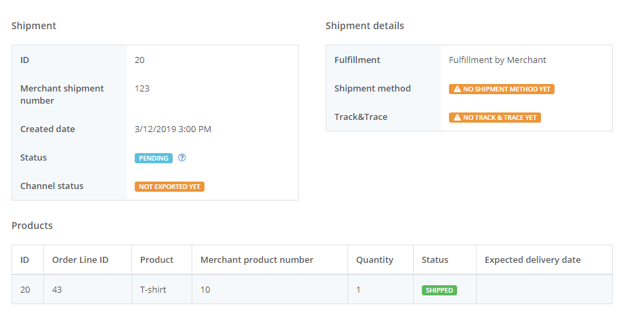Click the merchant shipment number 123
This screenshot has height=313, width=625.
coord(142,89)
